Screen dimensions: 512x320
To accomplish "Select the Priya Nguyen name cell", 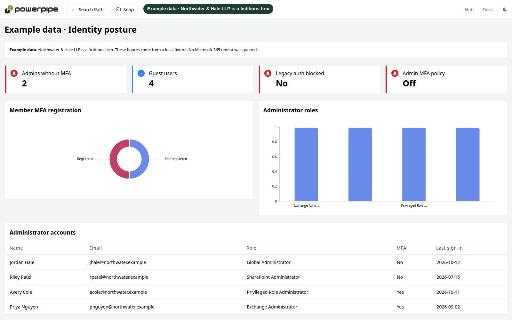I will pos(24,307).
